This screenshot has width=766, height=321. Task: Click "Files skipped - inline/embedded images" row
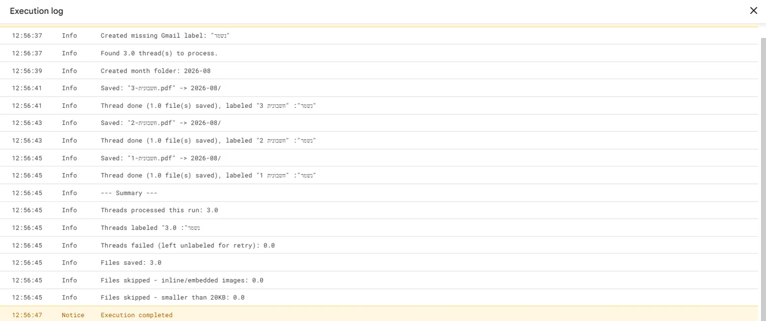click(379, 280)
